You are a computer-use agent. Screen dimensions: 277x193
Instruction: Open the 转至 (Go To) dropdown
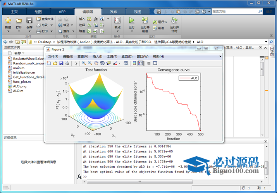click(x=72, y=25)
